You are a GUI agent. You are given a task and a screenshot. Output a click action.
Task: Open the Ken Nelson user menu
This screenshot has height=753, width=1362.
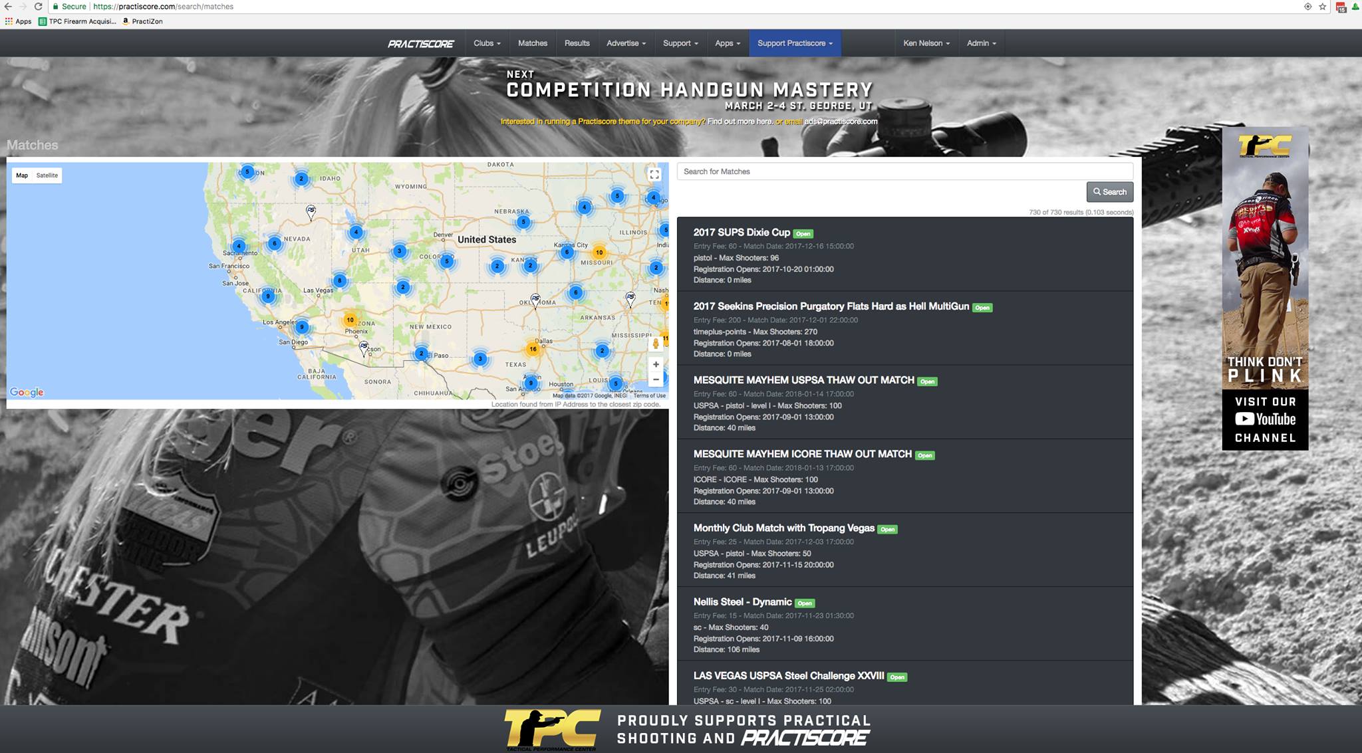926,43
